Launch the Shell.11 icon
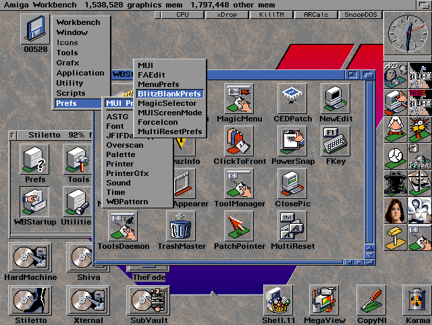The width and height of the screenshot is (432, 325). (x=278, y=300)
